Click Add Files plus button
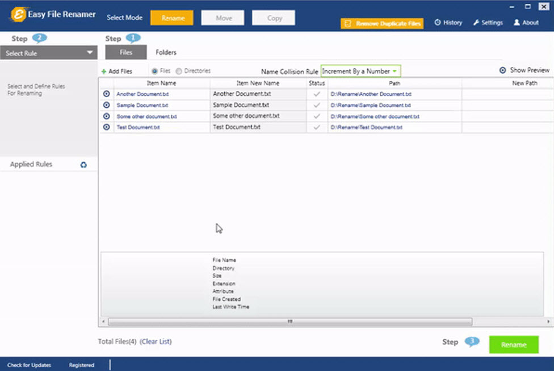Viewport: 554px width, 371px height. [116, 71]
